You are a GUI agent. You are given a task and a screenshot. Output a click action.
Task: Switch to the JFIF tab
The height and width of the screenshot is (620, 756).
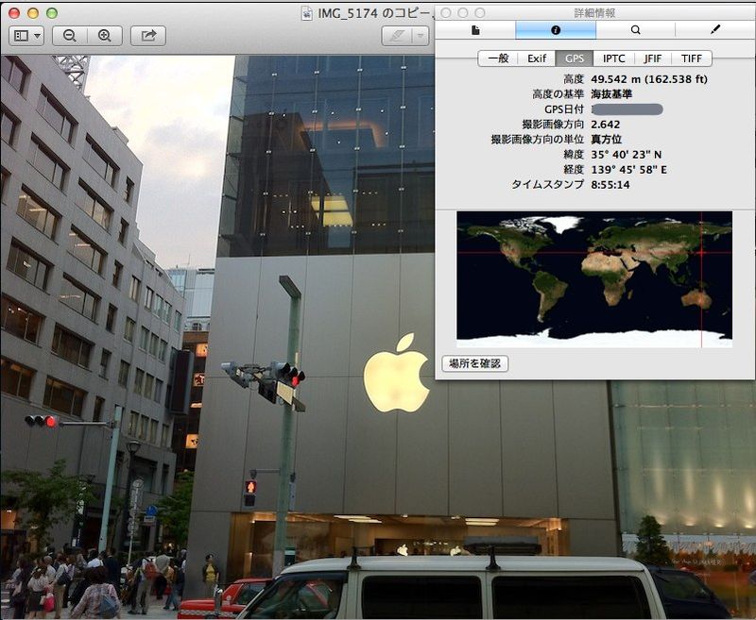[653, 59]
